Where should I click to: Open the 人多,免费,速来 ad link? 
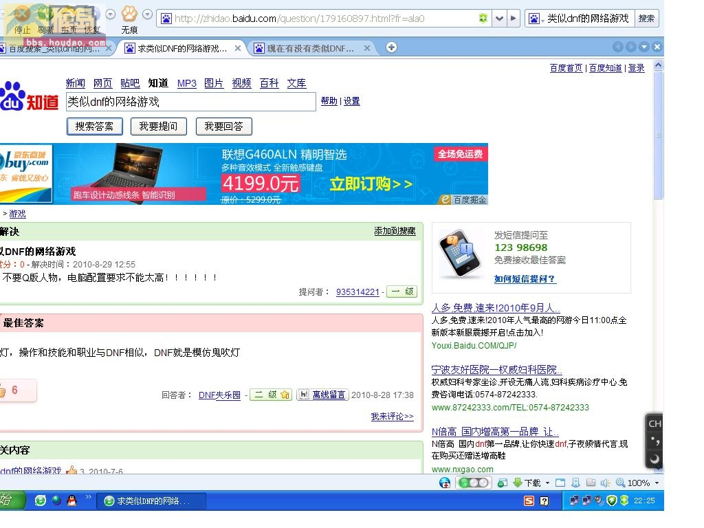point(496,308)
